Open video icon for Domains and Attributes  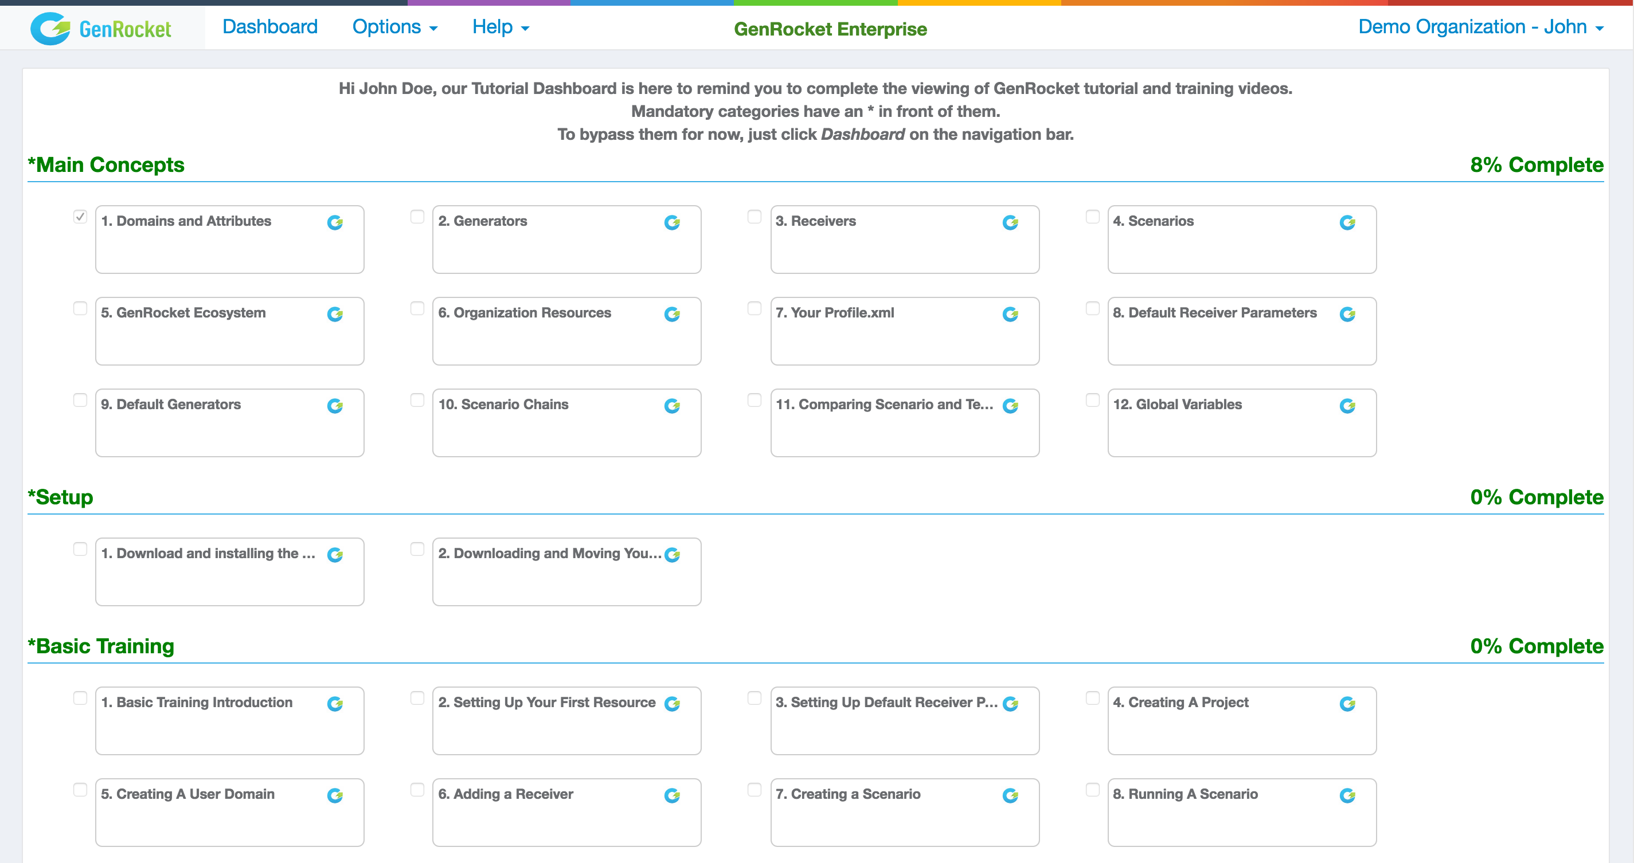click(335, 222)
